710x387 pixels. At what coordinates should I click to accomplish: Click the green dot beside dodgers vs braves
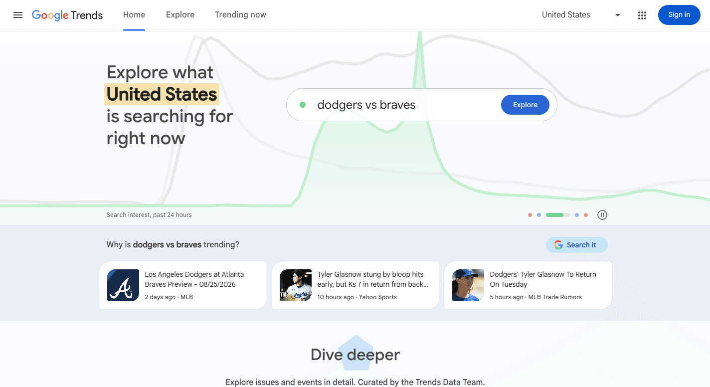[x=303, y=105]
